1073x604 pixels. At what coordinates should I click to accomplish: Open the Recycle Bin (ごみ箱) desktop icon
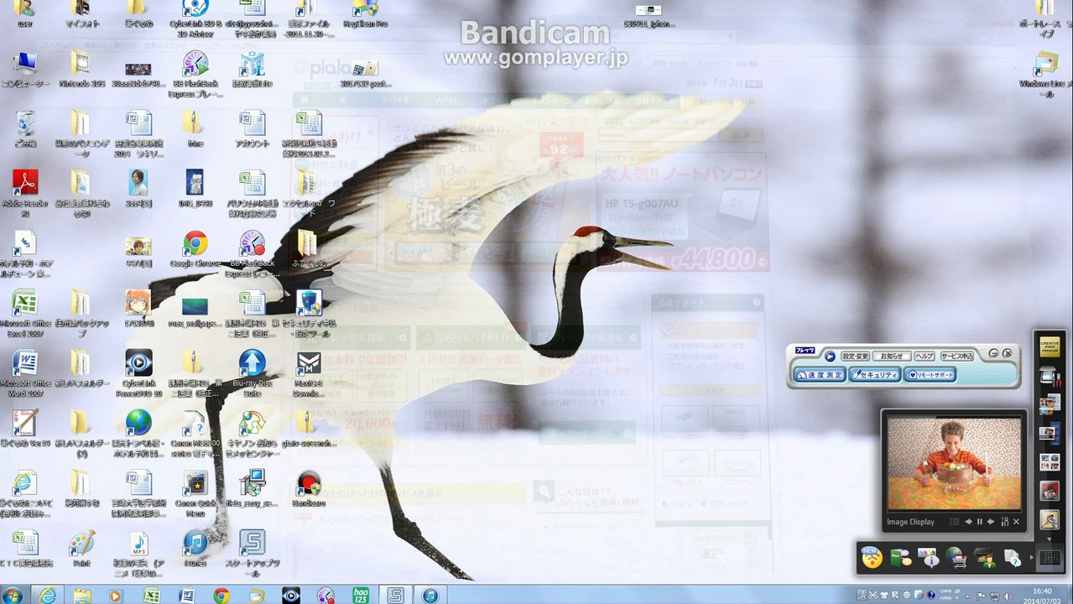pos(25,129)
